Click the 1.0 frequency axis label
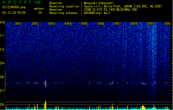 [2, 50]
